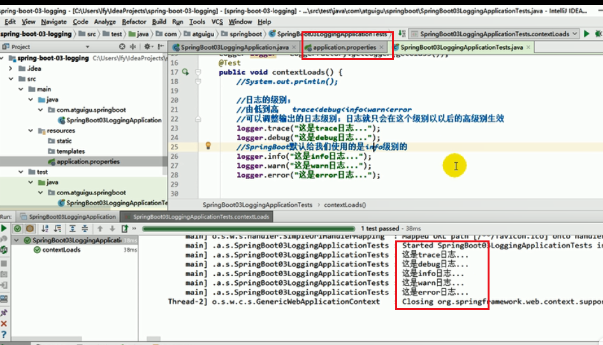603x345 pixels.
Task: Click the Dump Threads camera icon
Action: pyautogui.click(x=4, y=274)
